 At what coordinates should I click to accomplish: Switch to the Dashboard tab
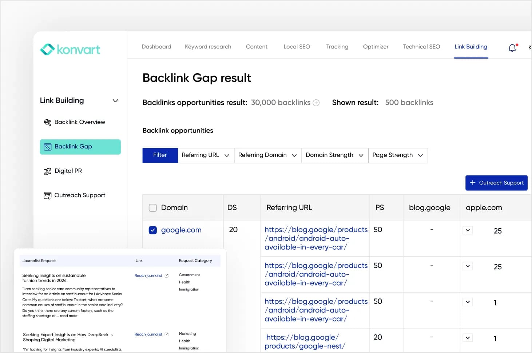[156, 47]
